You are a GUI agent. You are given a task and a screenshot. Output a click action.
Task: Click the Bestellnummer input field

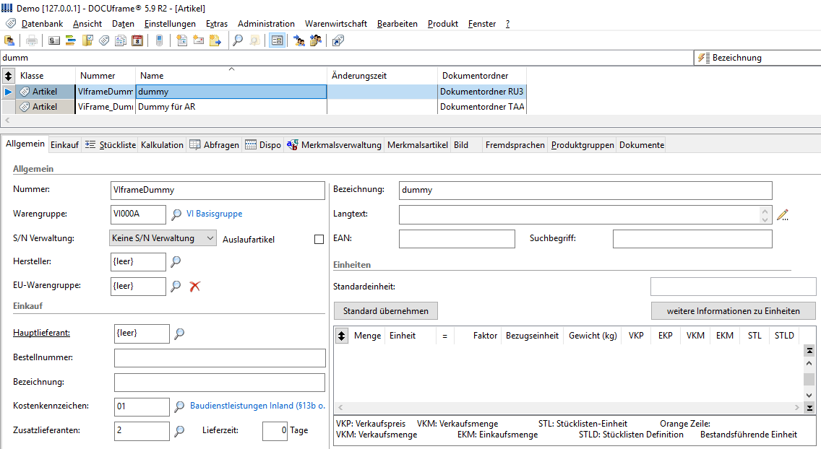[x=220, y=358]
